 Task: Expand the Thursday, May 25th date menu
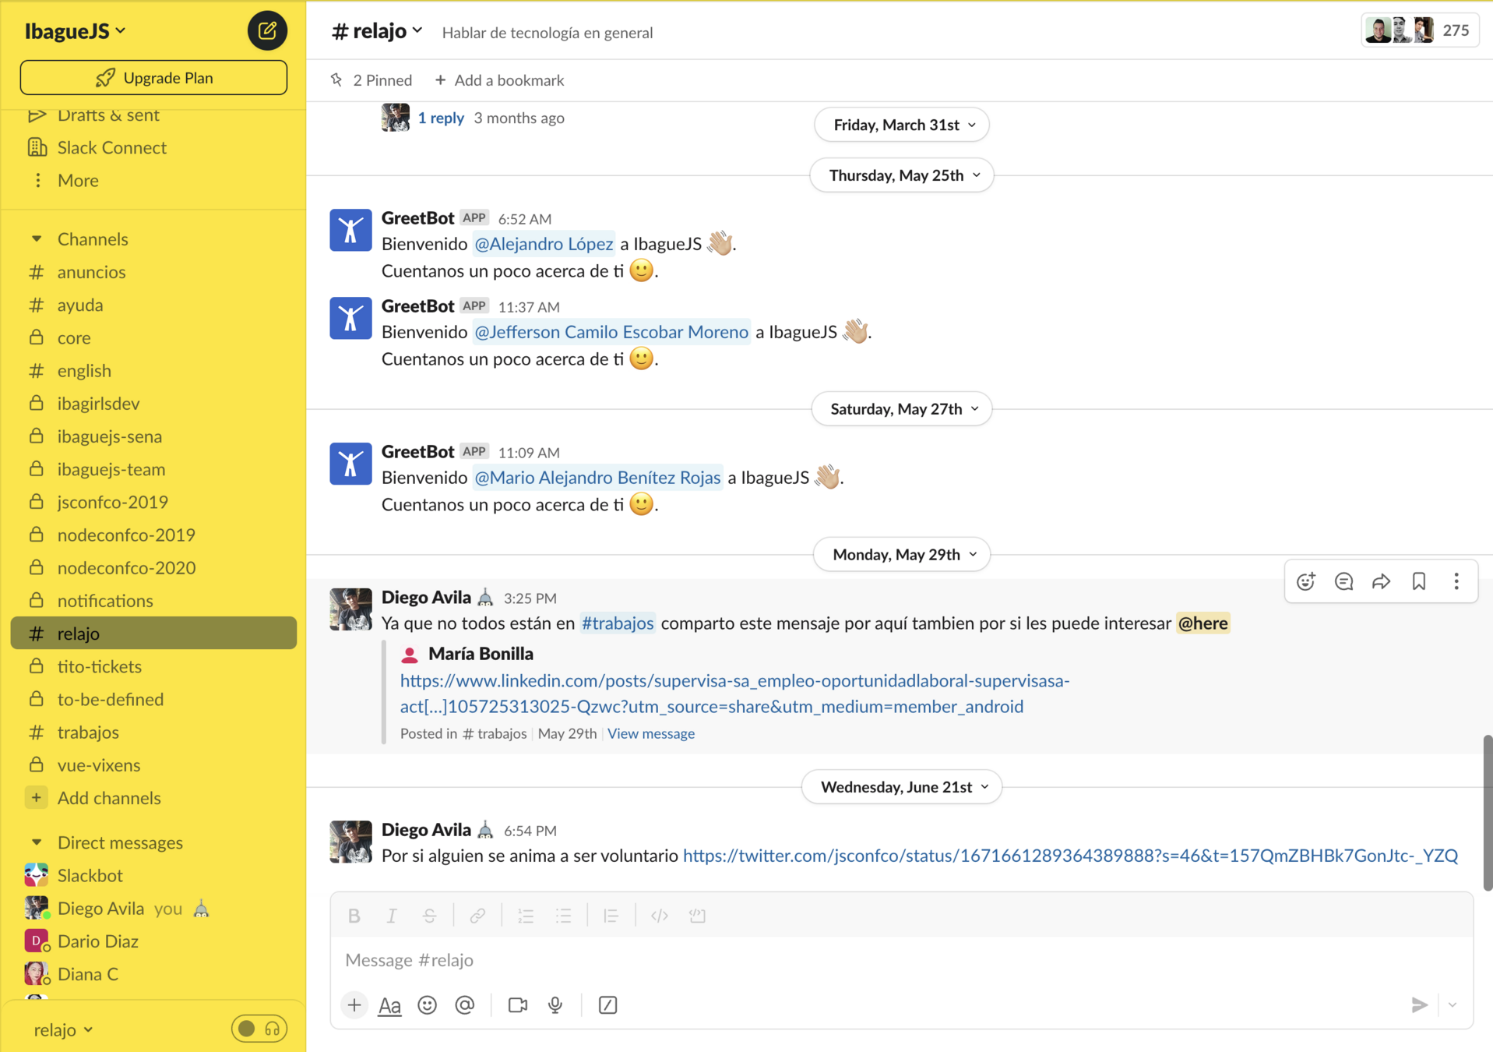click(x=902, y=175)
